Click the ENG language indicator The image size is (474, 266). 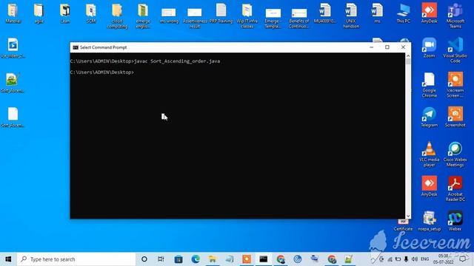pos(424,259)
